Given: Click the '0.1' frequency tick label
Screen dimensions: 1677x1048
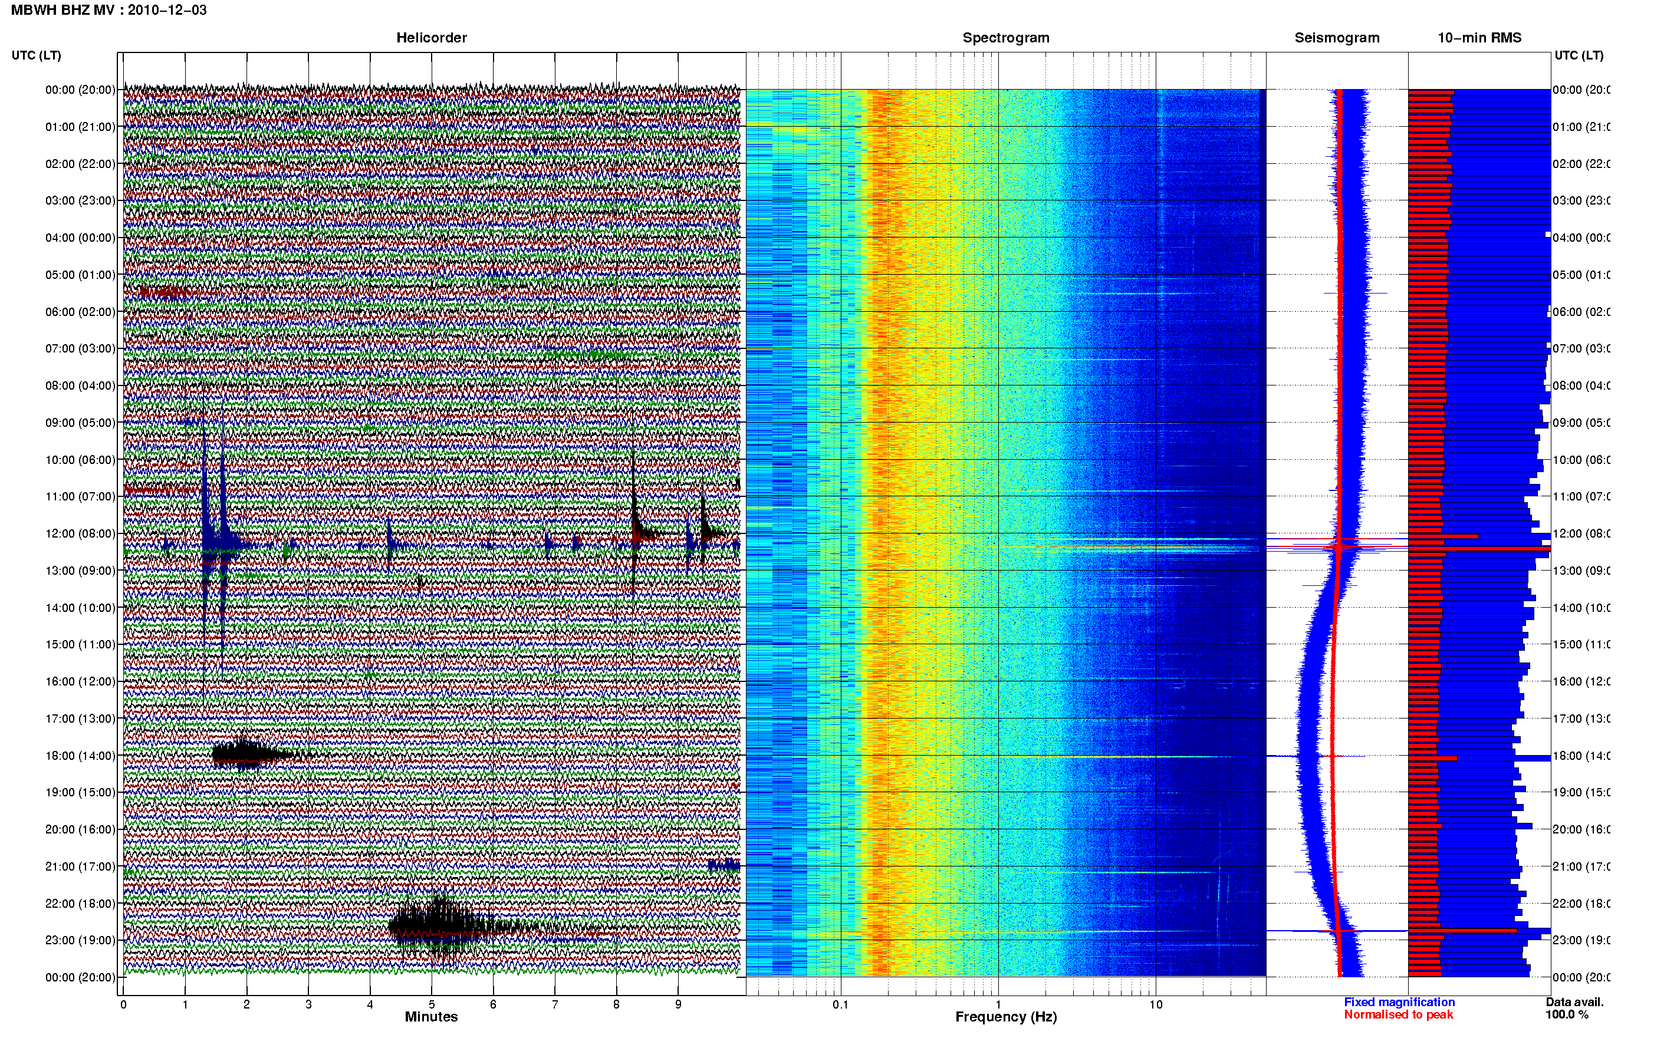Looking at the screenshot, I should pos(840,1004).
